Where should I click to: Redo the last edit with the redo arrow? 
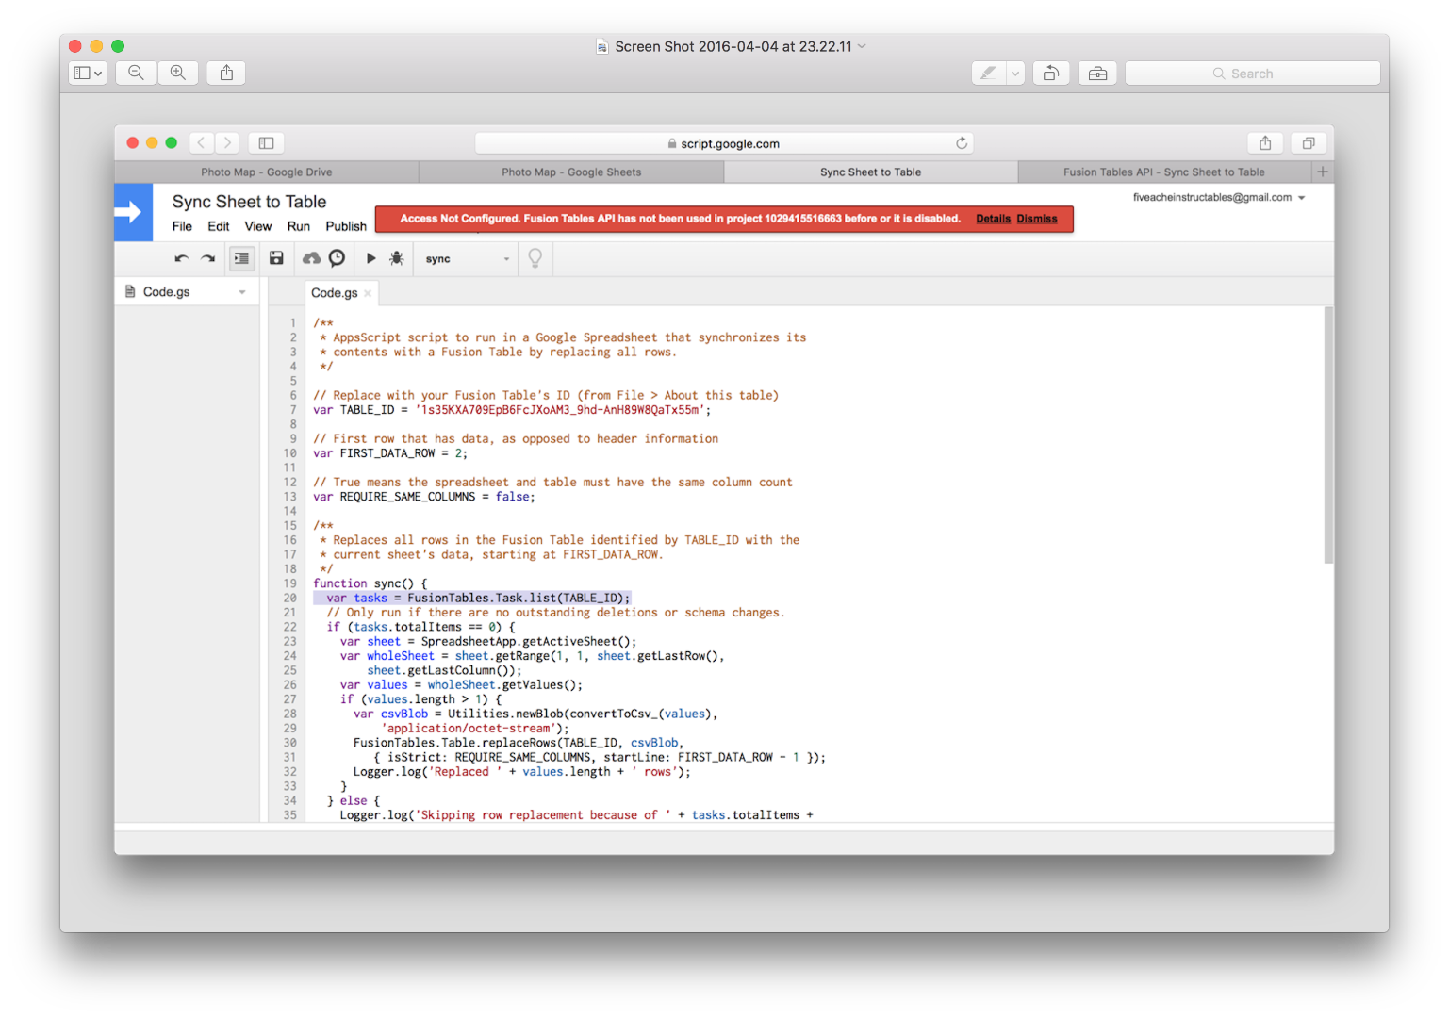207,258
